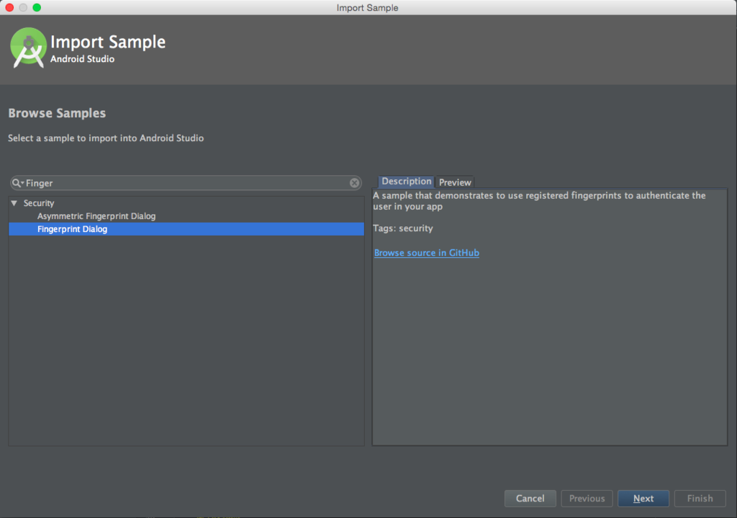Click the Finger search input field
The width and height of the screenshot is (737, 518).
[x=186, y=183]
